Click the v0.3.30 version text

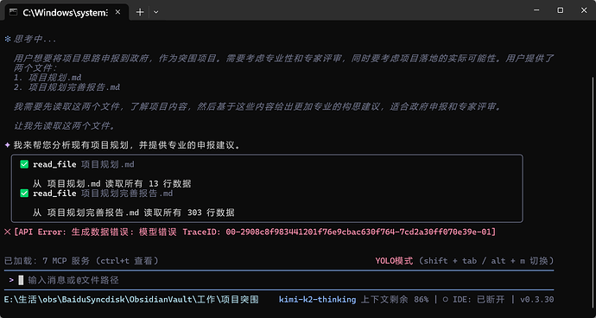(x=537, y=300)
